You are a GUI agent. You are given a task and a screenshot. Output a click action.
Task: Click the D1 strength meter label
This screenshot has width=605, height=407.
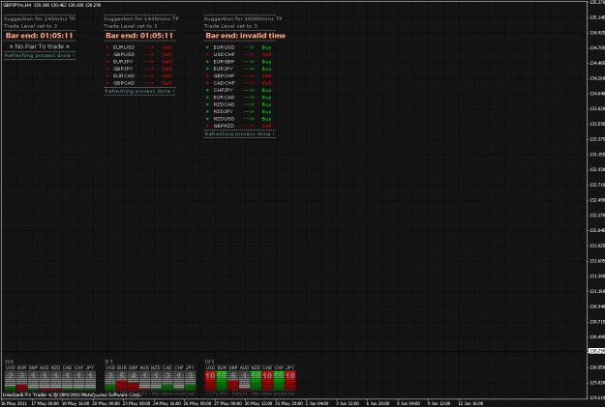(x=109, y=362)
